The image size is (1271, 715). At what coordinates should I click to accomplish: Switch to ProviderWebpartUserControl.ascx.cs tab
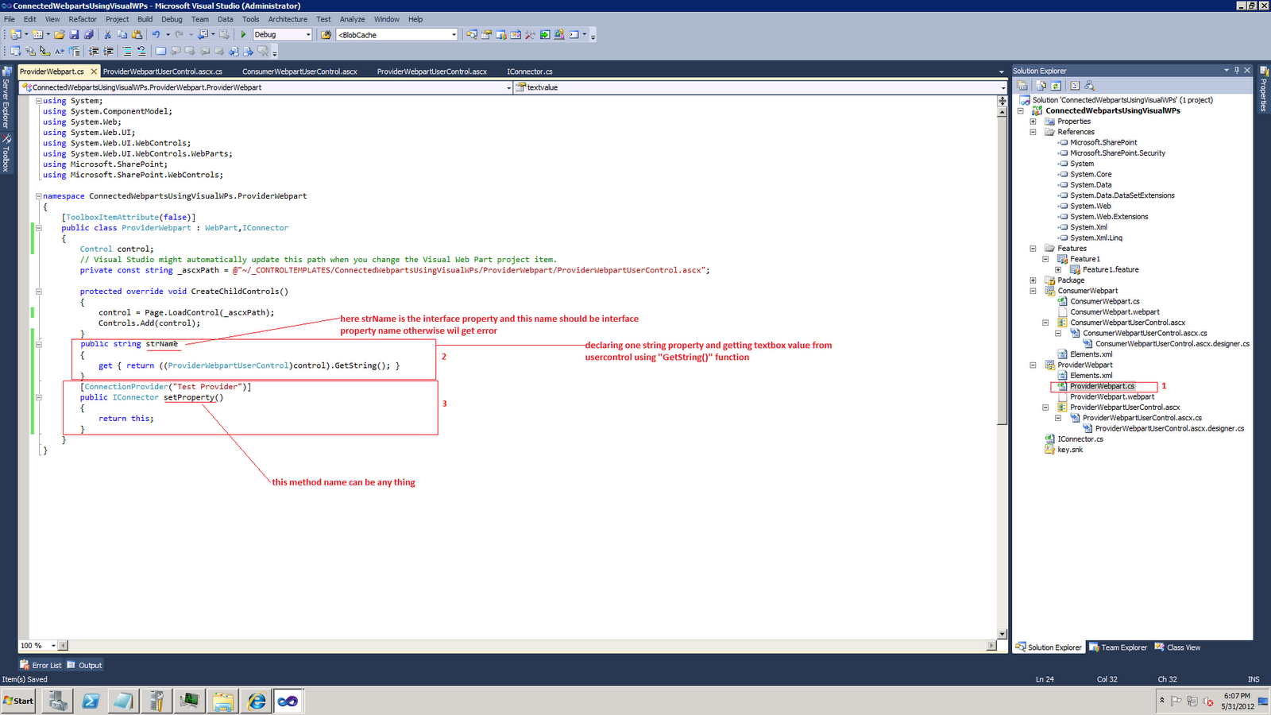(163, 71)
